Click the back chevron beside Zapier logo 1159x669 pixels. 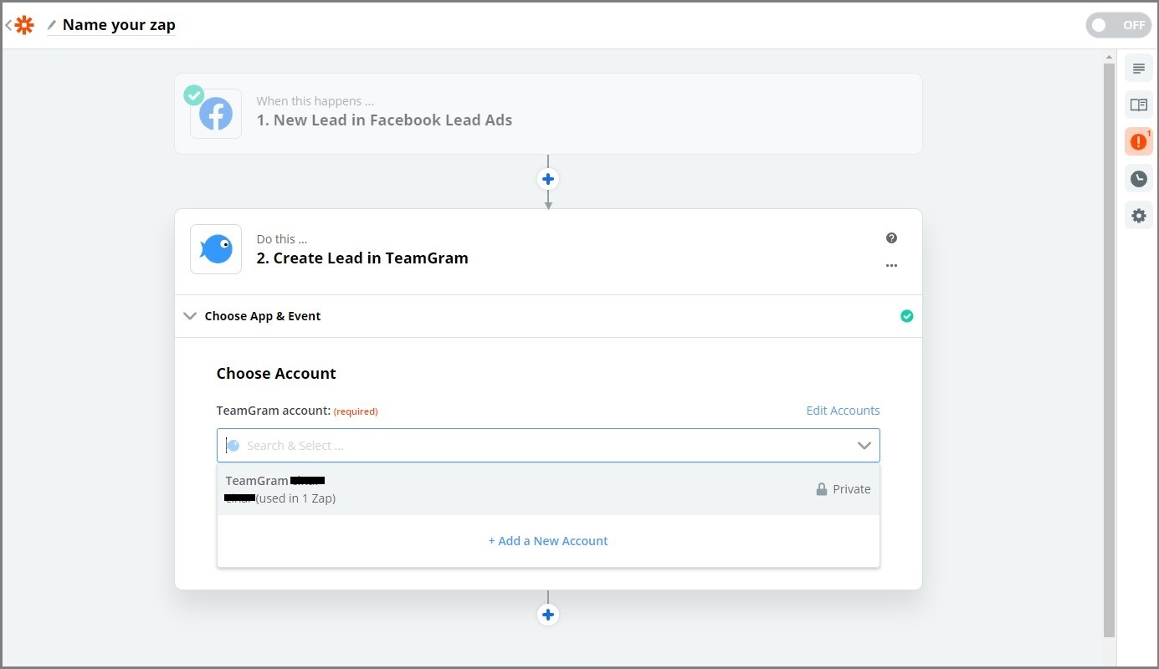[x=8, y=25]
